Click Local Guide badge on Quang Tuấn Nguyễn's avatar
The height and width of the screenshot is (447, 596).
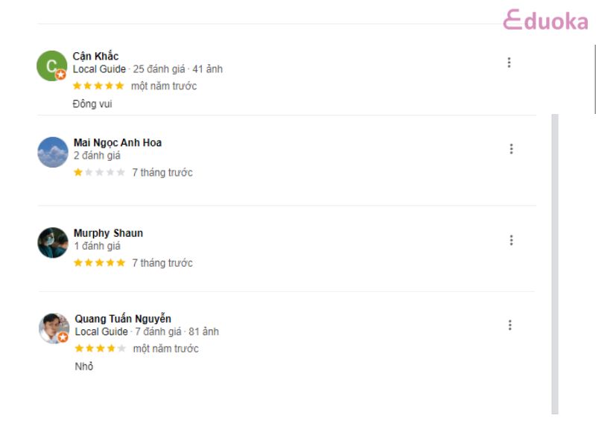(x=63, y=337)
